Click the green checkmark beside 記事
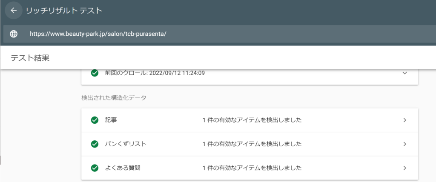Image resolution: width=436 pixels, height=182 pixels. click(x=95, y=120)
